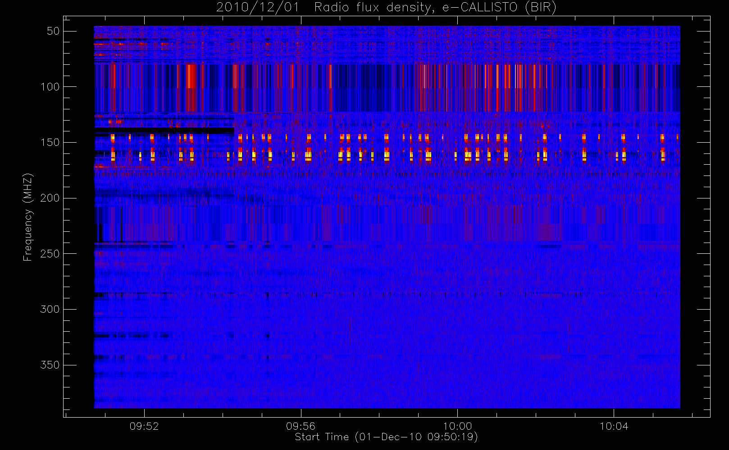Click the 'Frequency (MHZ)' axis label
The width and height of the screenshot is (729, 450).
tap(28, 217)
